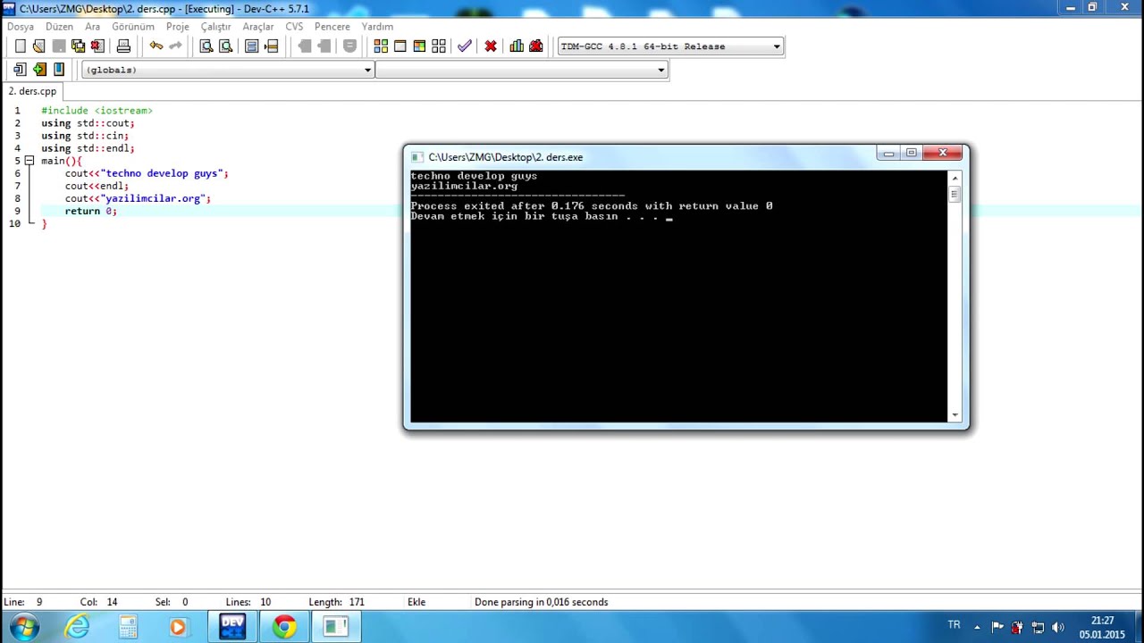This screenshot has height=643, width=1144.
Task: Collapse the main() code fold marker
Action: 29,161
